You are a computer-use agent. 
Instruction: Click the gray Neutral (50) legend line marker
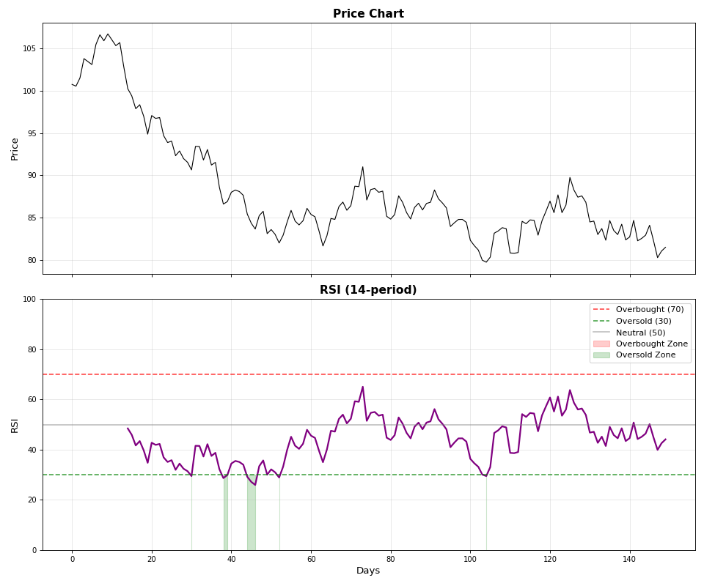pos(601,333)
